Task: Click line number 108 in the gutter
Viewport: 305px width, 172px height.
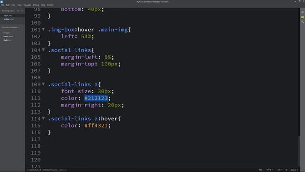Action: (x=36, y=77)
